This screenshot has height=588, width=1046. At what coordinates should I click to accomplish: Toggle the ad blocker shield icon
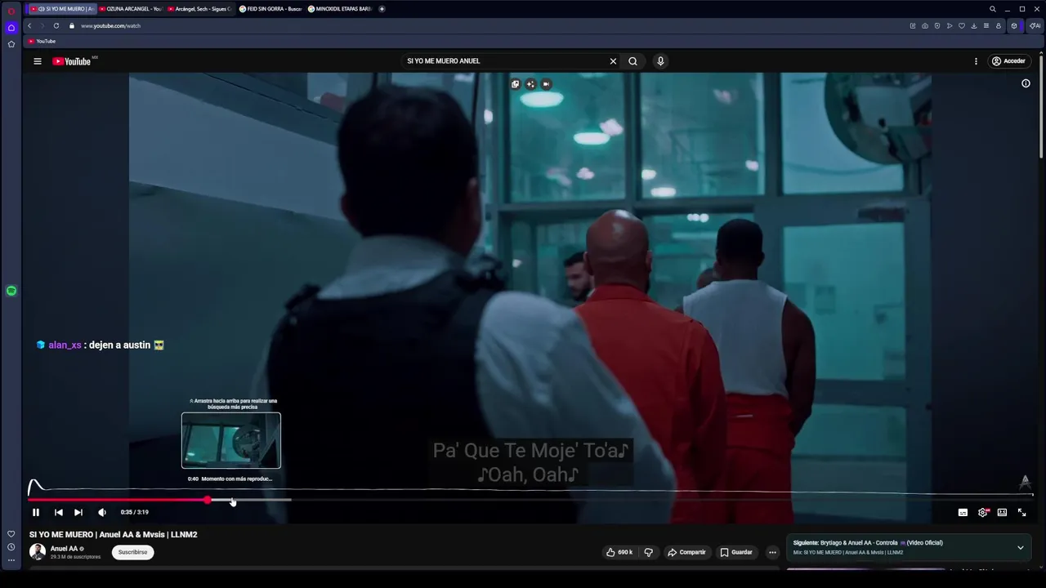(x=937, y=26)
